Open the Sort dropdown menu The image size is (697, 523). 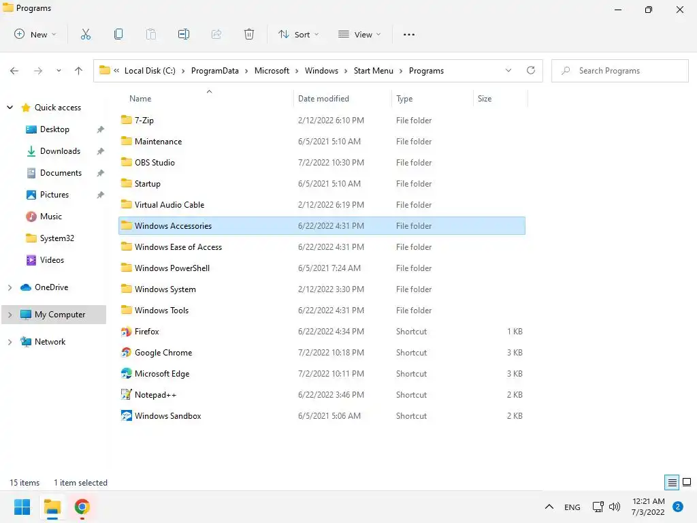tap(298, 34)
